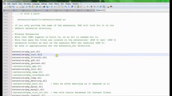Click the macro Playback icon
Screen dimensions: 172x96
coord(98,7)
